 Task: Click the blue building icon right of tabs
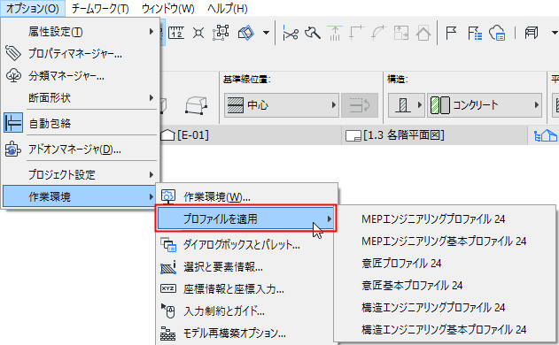[545, 135]
